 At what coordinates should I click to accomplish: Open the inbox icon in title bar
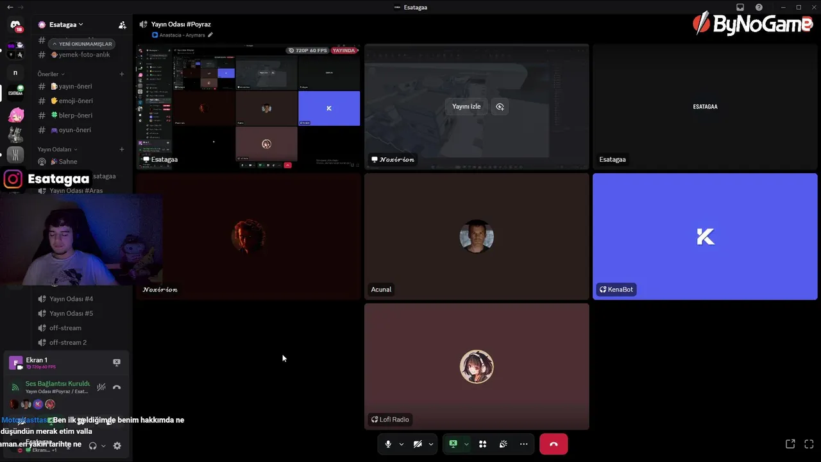(x=740, y=7)
